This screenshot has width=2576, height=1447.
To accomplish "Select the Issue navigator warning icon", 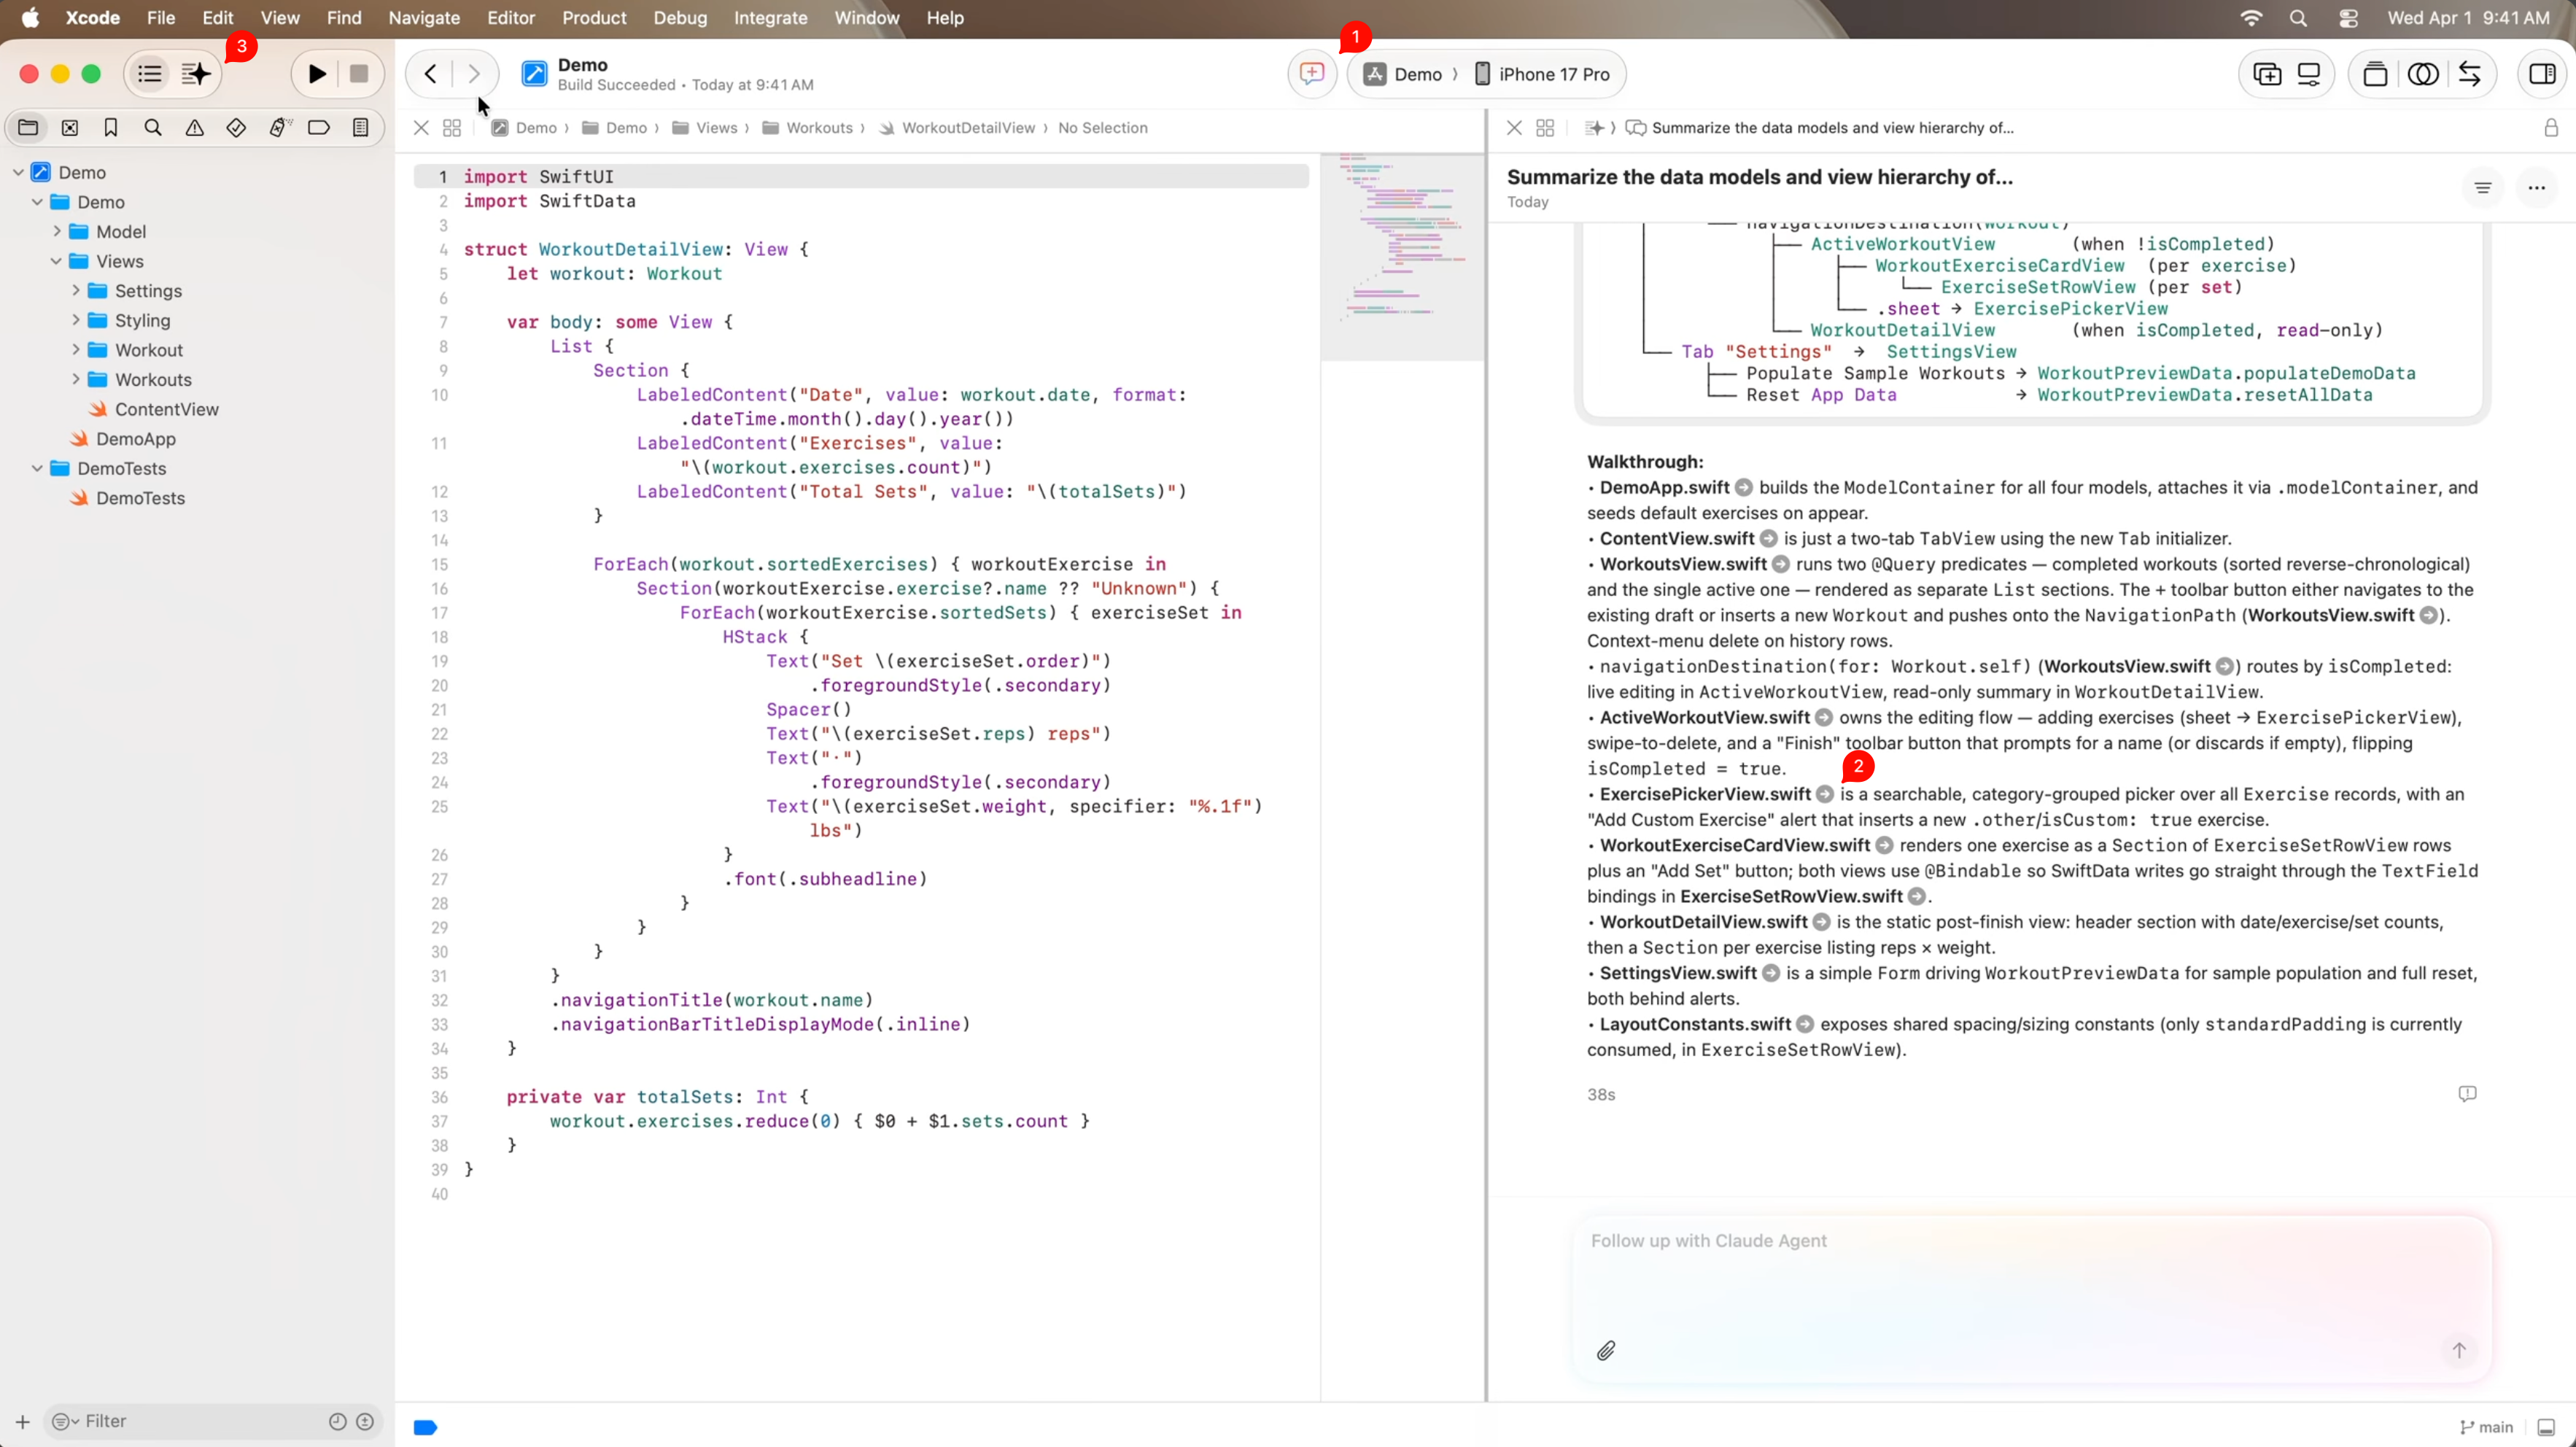I will 195,127.
